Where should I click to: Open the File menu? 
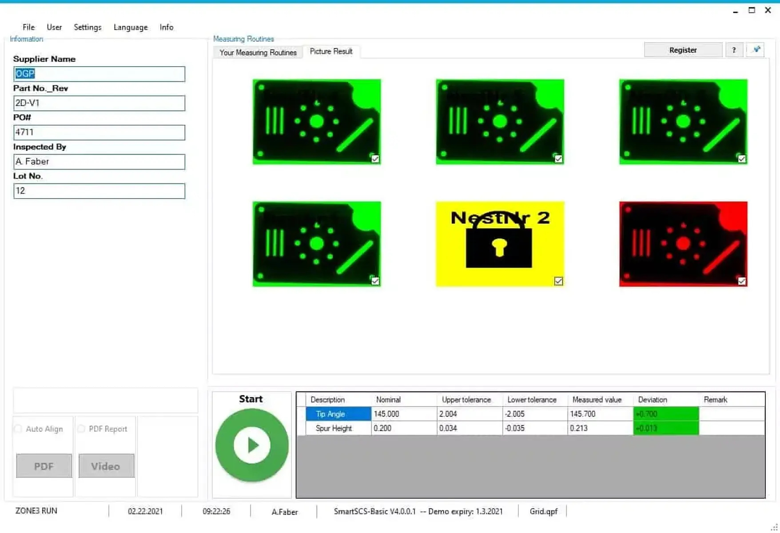point(28,27)
